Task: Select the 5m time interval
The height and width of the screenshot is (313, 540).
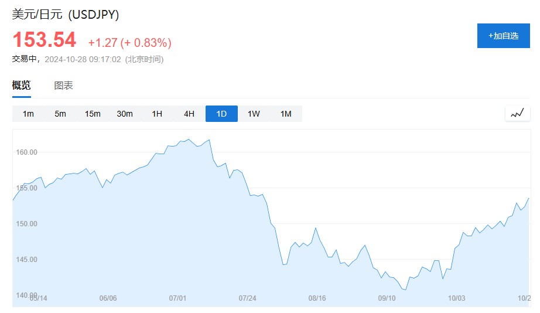Action: click(60, 114)
